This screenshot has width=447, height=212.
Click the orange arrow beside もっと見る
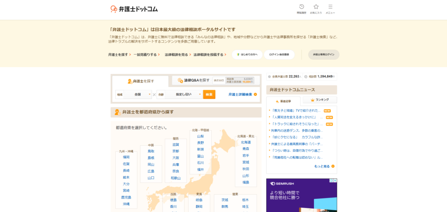tap(333, 166)
